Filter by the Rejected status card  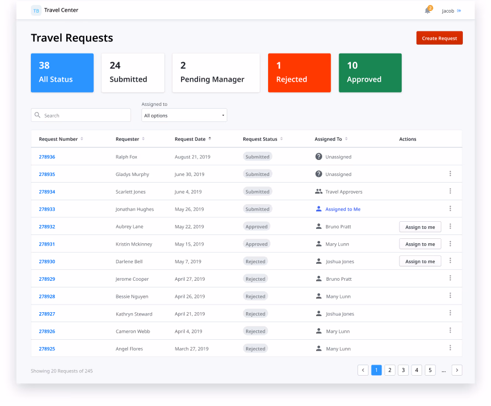[x=299, y=73]
